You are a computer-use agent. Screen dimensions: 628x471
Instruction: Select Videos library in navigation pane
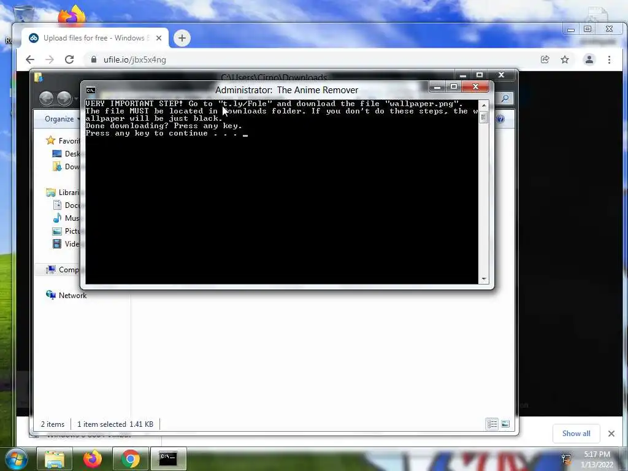pos(66,244)
